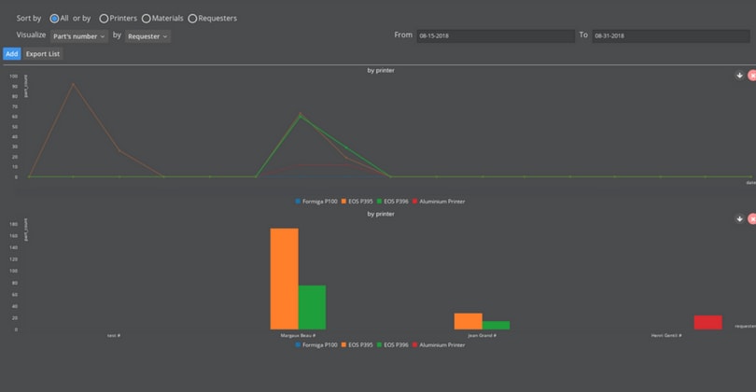Viewport: 756px width, 392px height.
Task: Click Margaux Beau's orange EOS P395 bar
Action: pyautogui.click(x=284, y=279)
